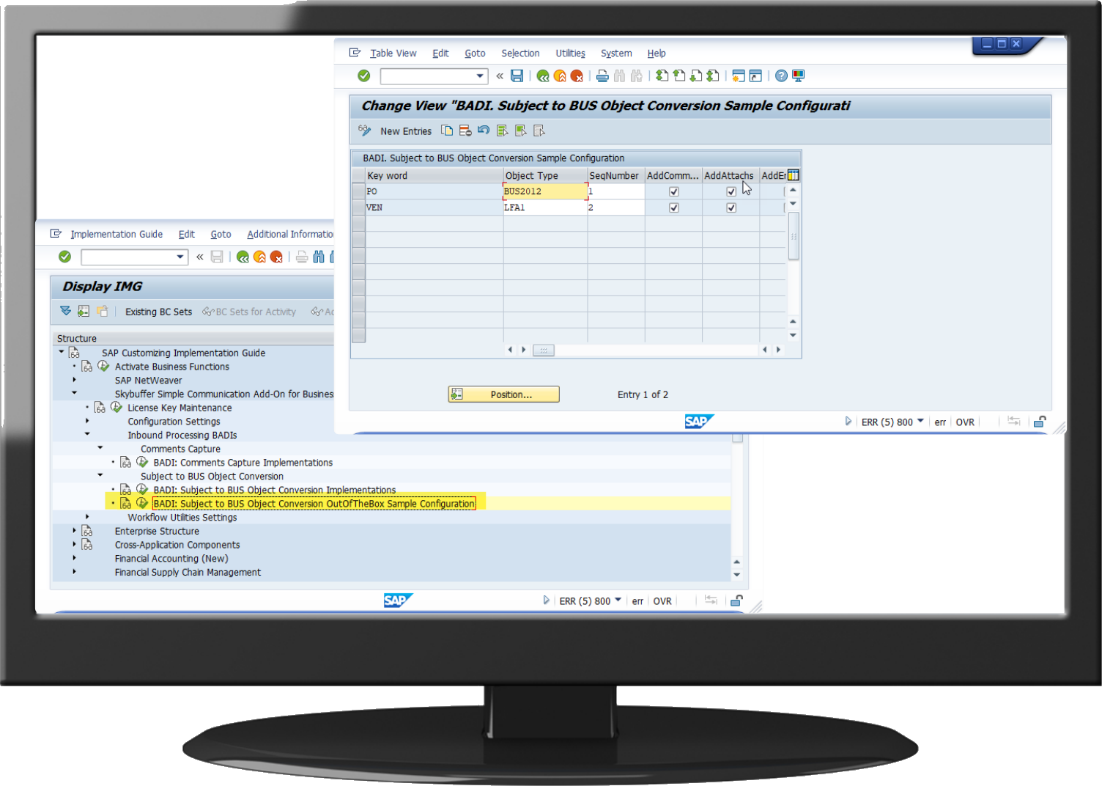Open table column configuration icon
The height and width of the screenshot is (786, 1102).
pos(793,175)
